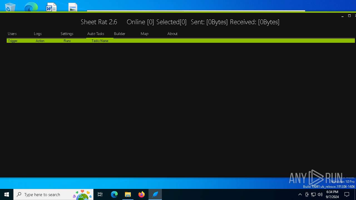Click the Online [0] status counter
Viewport: 356px width, 200px height.
[x=140, y=22]
